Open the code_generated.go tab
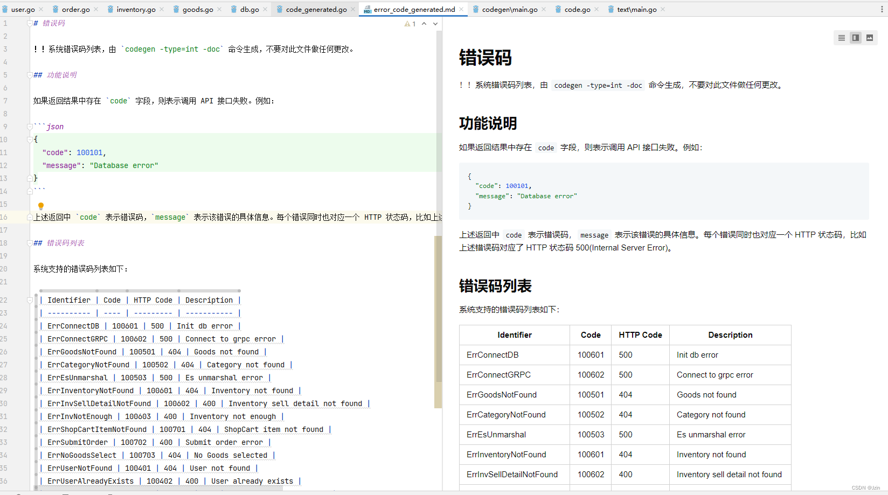Screen dimensions: 888x495 (x=316, y=9)
